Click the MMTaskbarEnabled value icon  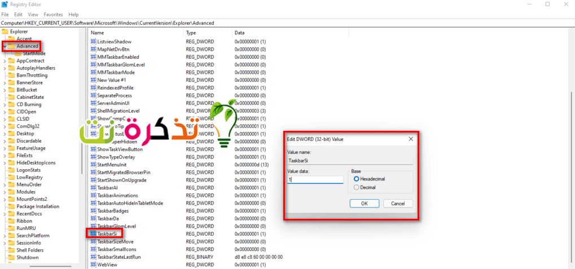coord(93,57)
